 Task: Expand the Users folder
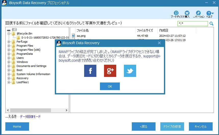tap(9, 58)
